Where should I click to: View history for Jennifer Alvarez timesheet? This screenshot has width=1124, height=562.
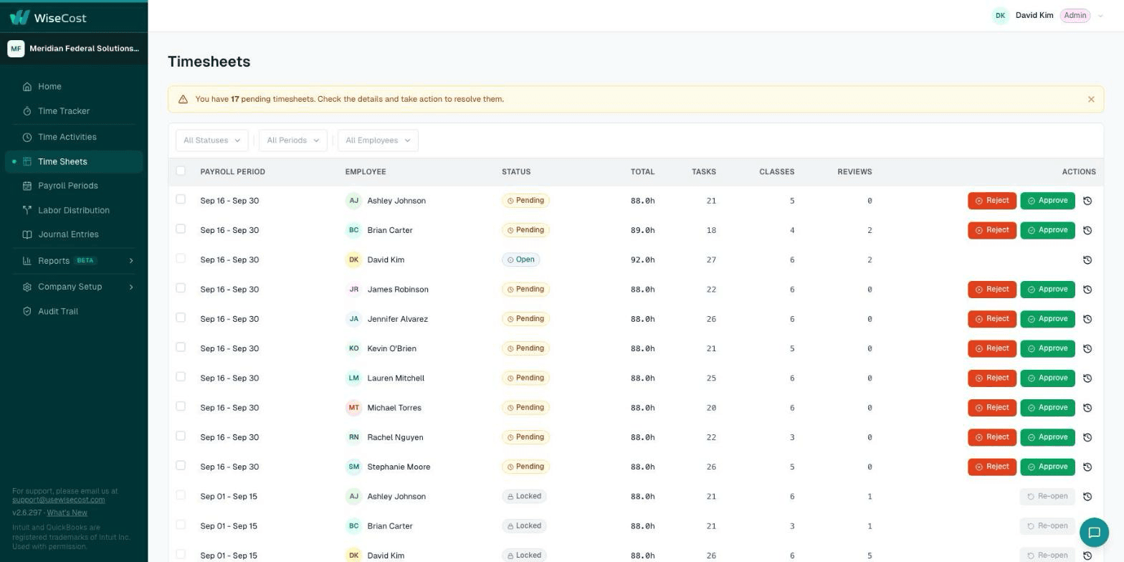1087,319
